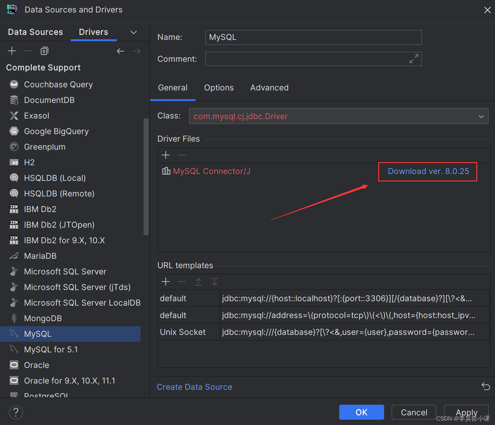The height and width of the screenshot is (425, 495).
Task: Select HSQLDB (Local) driver
Action: 70,178
